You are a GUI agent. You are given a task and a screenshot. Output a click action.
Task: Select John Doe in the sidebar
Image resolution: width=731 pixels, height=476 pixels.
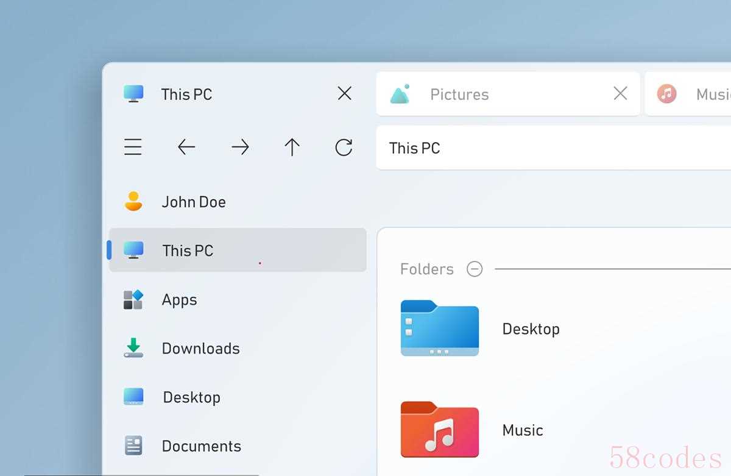194,202
